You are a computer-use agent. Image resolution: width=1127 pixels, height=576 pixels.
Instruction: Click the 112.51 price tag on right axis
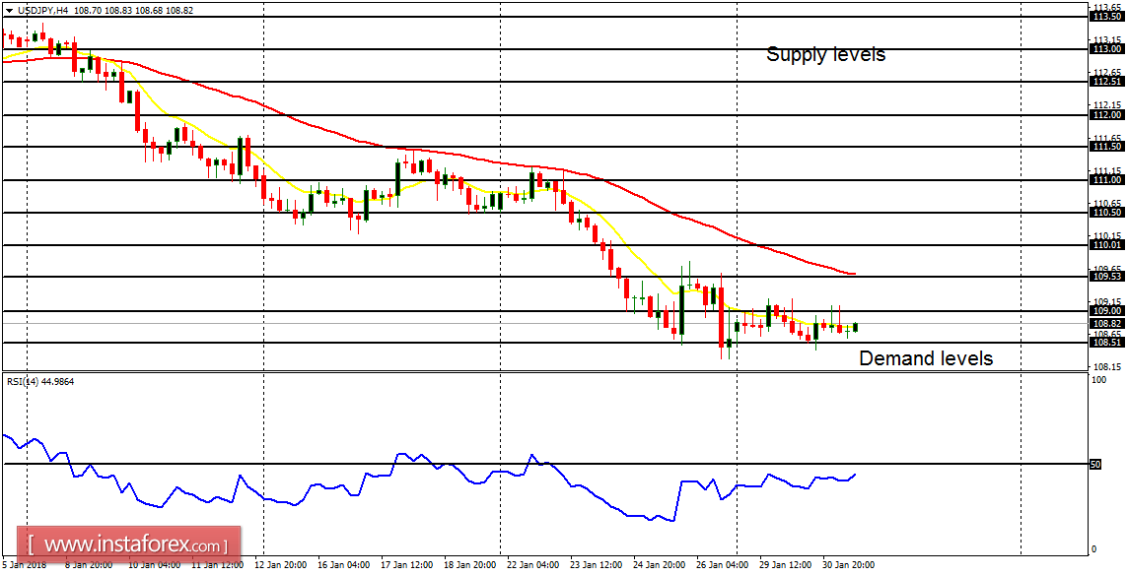pos(1109,81)
